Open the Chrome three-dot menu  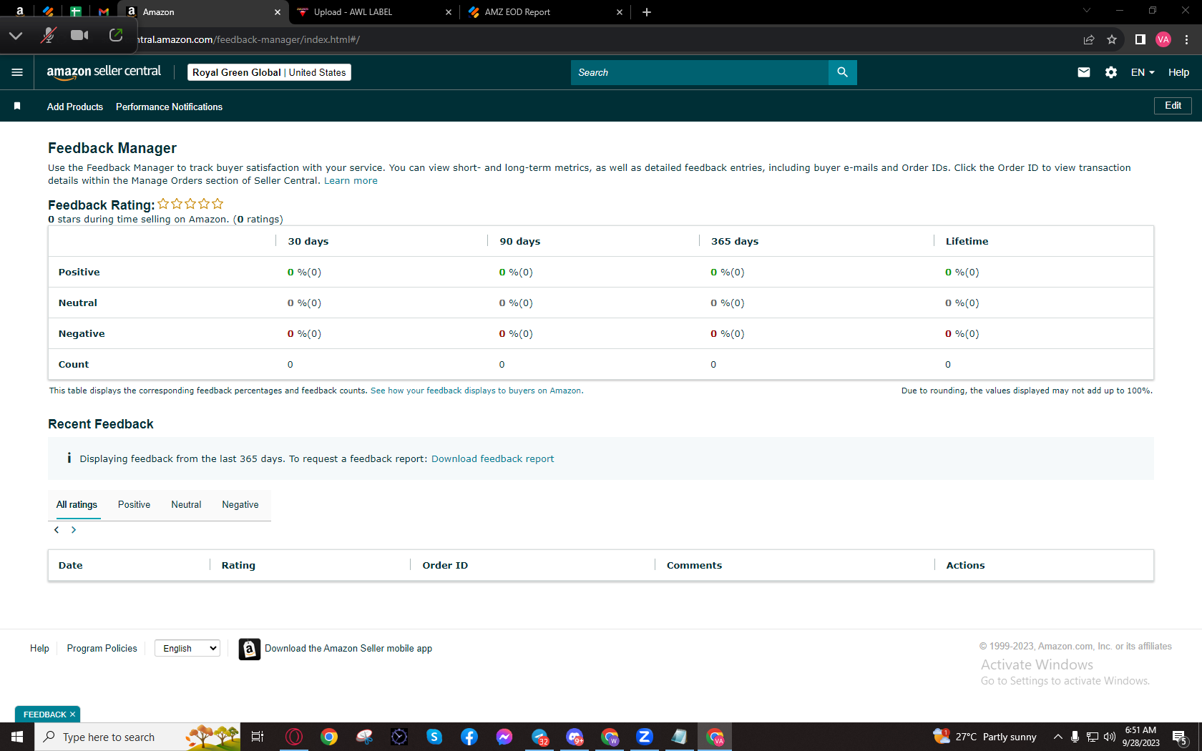(x=1186, y=39)
